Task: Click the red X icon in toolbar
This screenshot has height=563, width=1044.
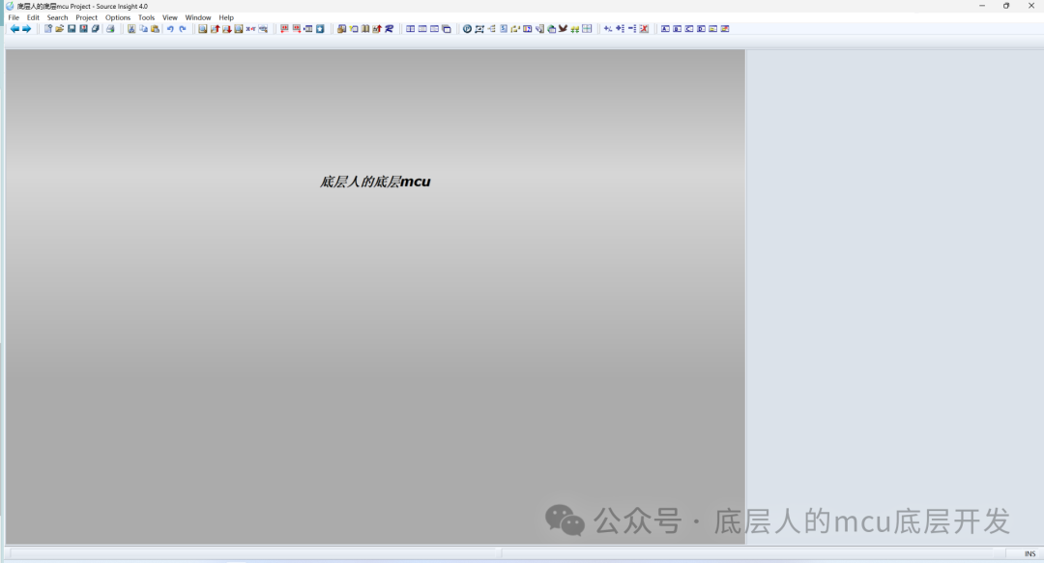Action: click(x=644, y=29)
